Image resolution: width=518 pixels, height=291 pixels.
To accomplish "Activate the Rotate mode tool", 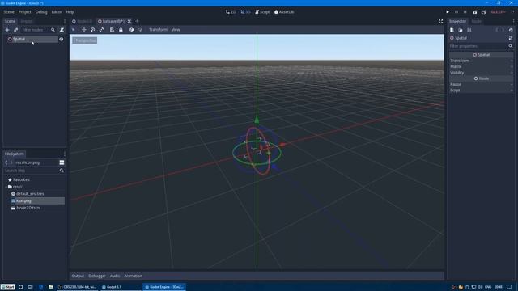I will click(x=93, y=30).
